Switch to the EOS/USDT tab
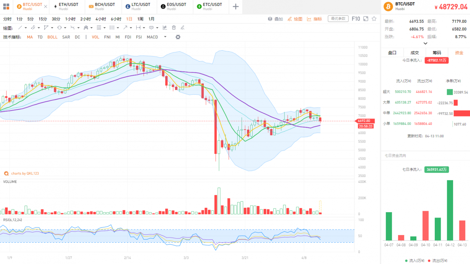Viewport: 470px width, 264px height. click(174, 7)
